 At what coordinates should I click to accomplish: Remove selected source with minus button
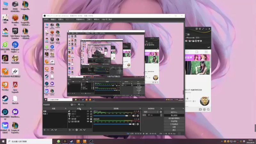(73, 130)
